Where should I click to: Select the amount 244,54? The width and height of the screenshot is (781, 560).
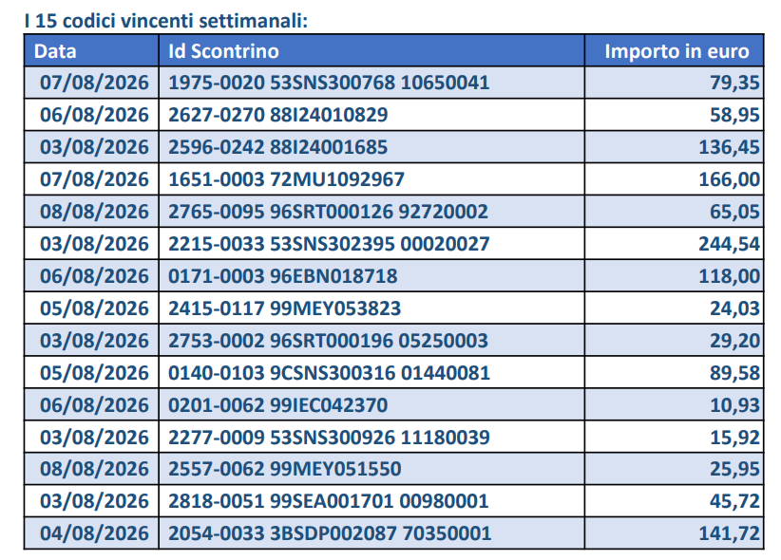pyautogui.click(x=729, y=244)
